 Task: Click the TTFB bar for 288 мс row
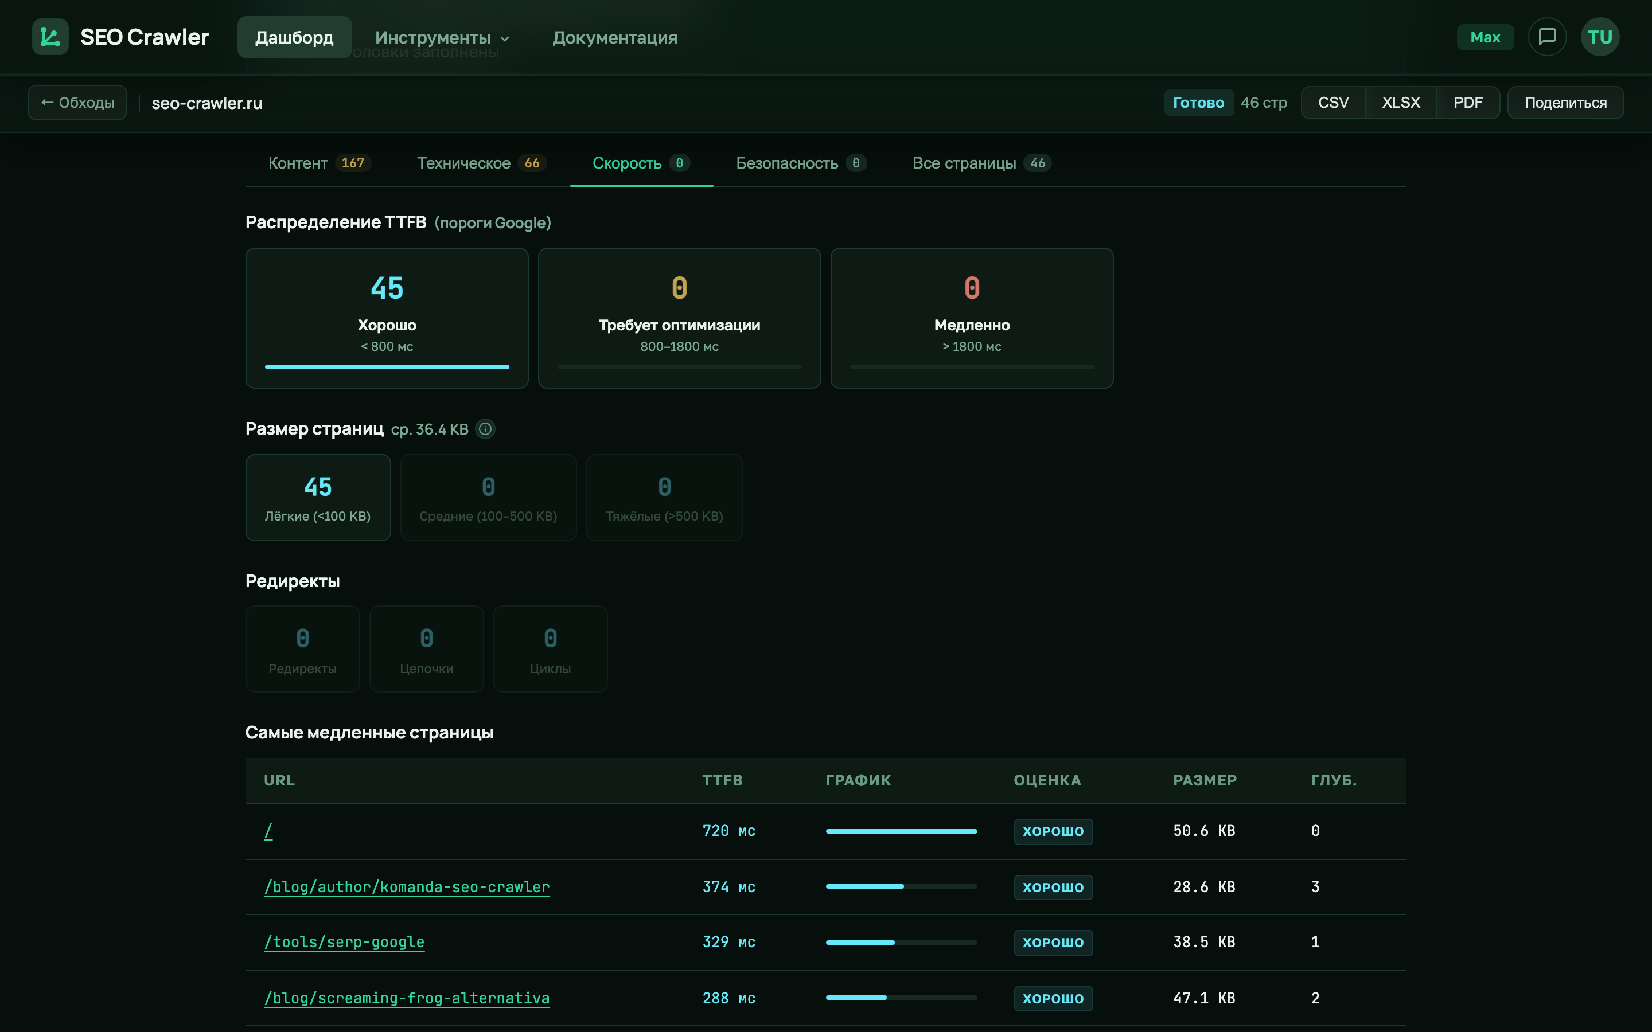[x=901, y=998]
